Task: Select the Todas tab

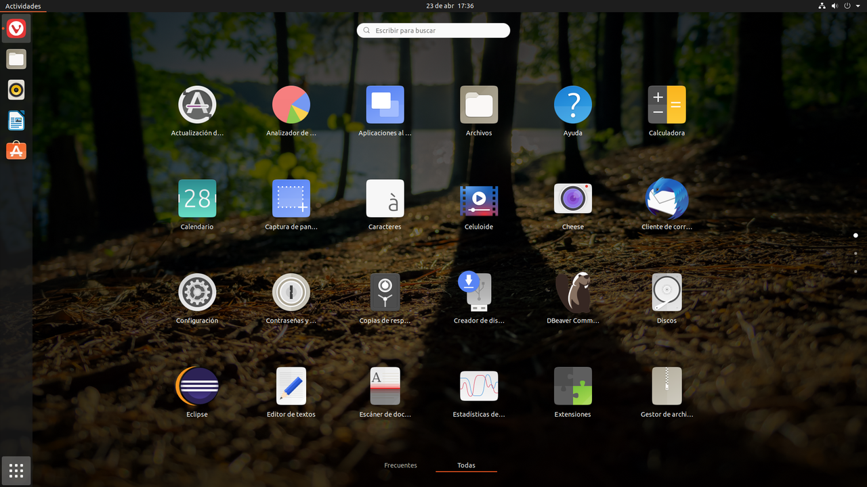Action: [466, 465]
